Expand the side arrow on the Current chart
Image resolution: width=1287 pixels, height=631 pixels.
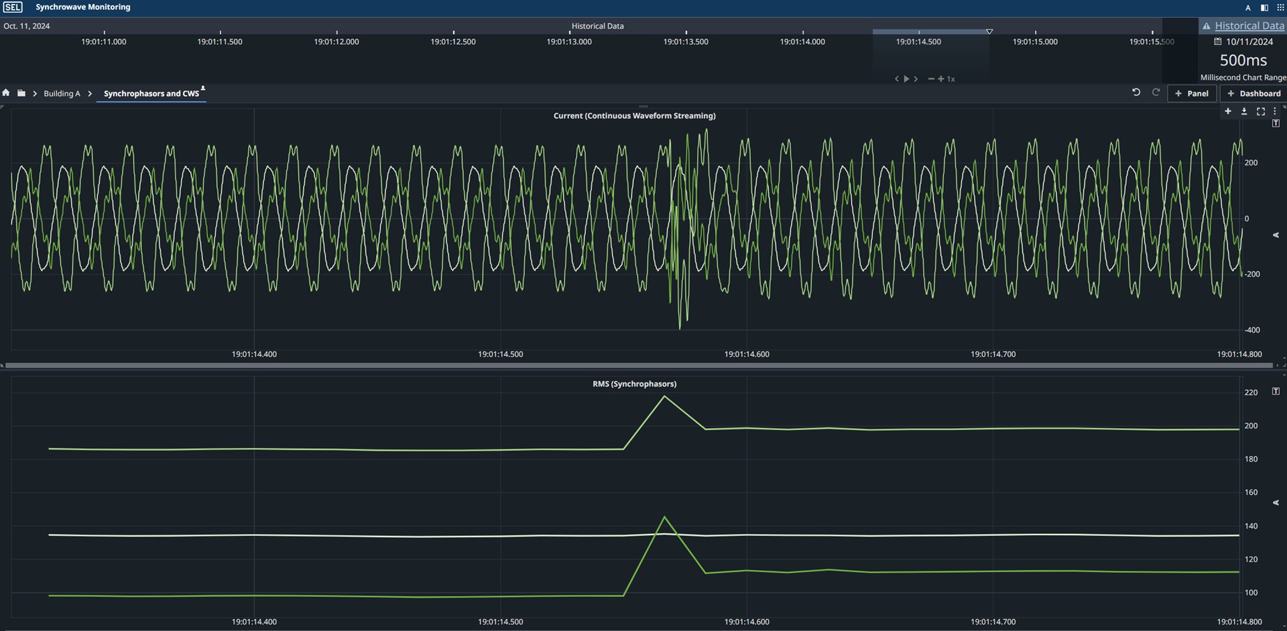point(1276,235)
